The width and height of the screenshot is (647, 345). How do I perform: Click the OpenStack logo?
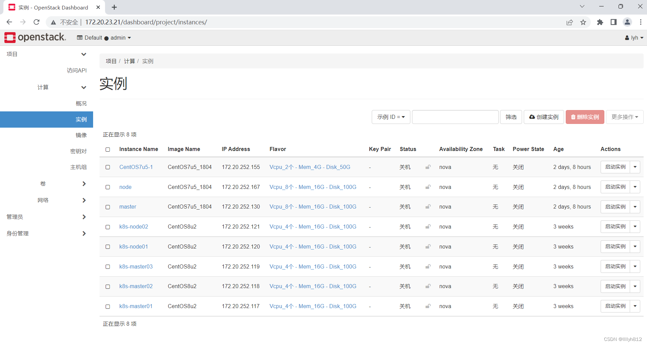[35, 38]
